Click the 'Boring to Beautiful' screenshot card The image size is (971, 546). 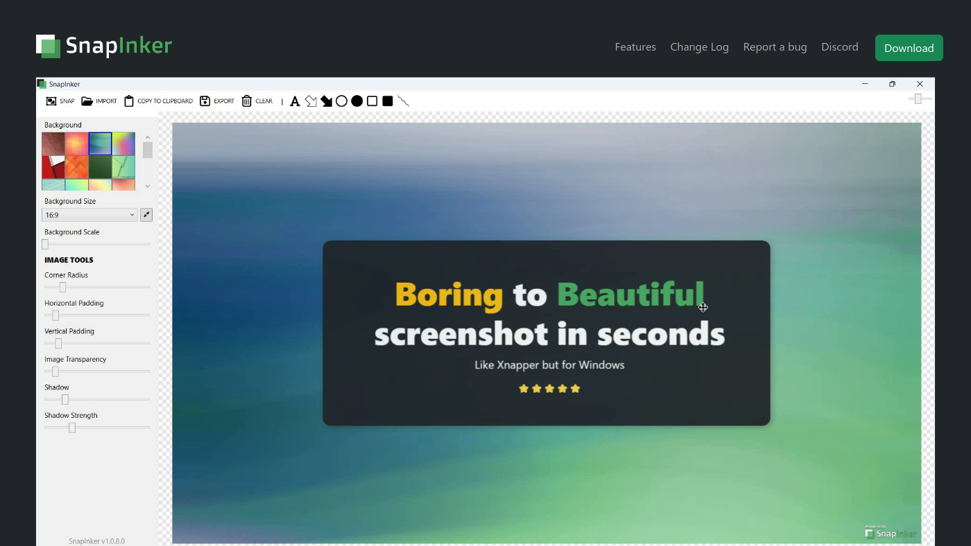click(x=547, y=333)
